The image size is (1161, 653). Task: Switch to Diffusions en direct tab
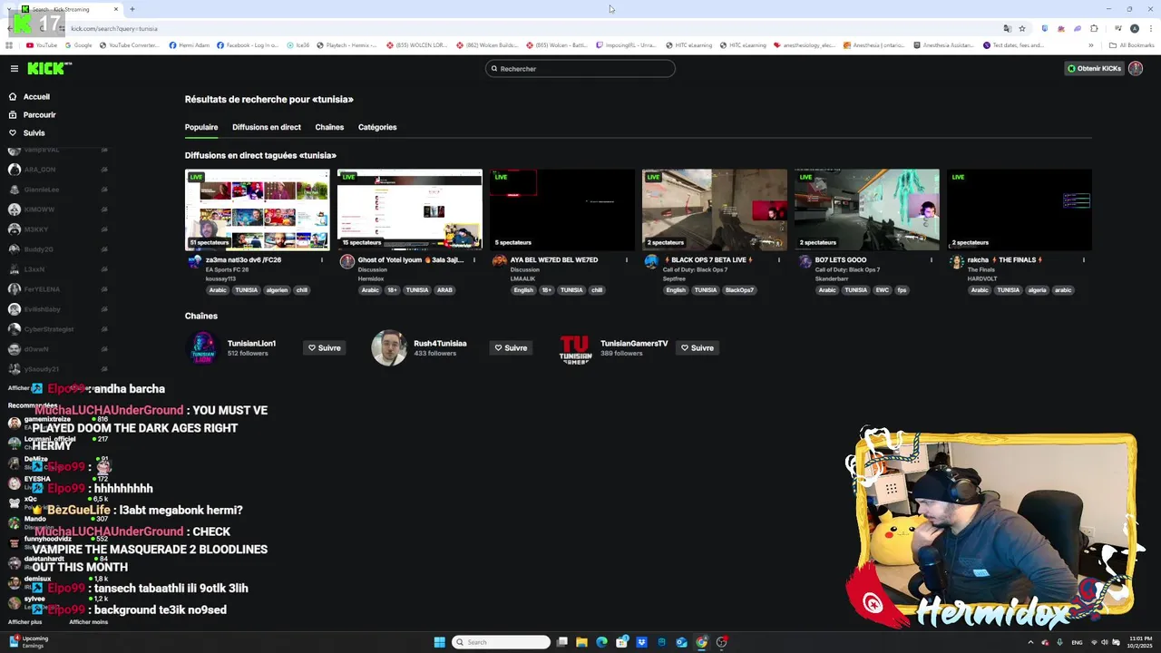pyautogui.click(x=267, y=127)
